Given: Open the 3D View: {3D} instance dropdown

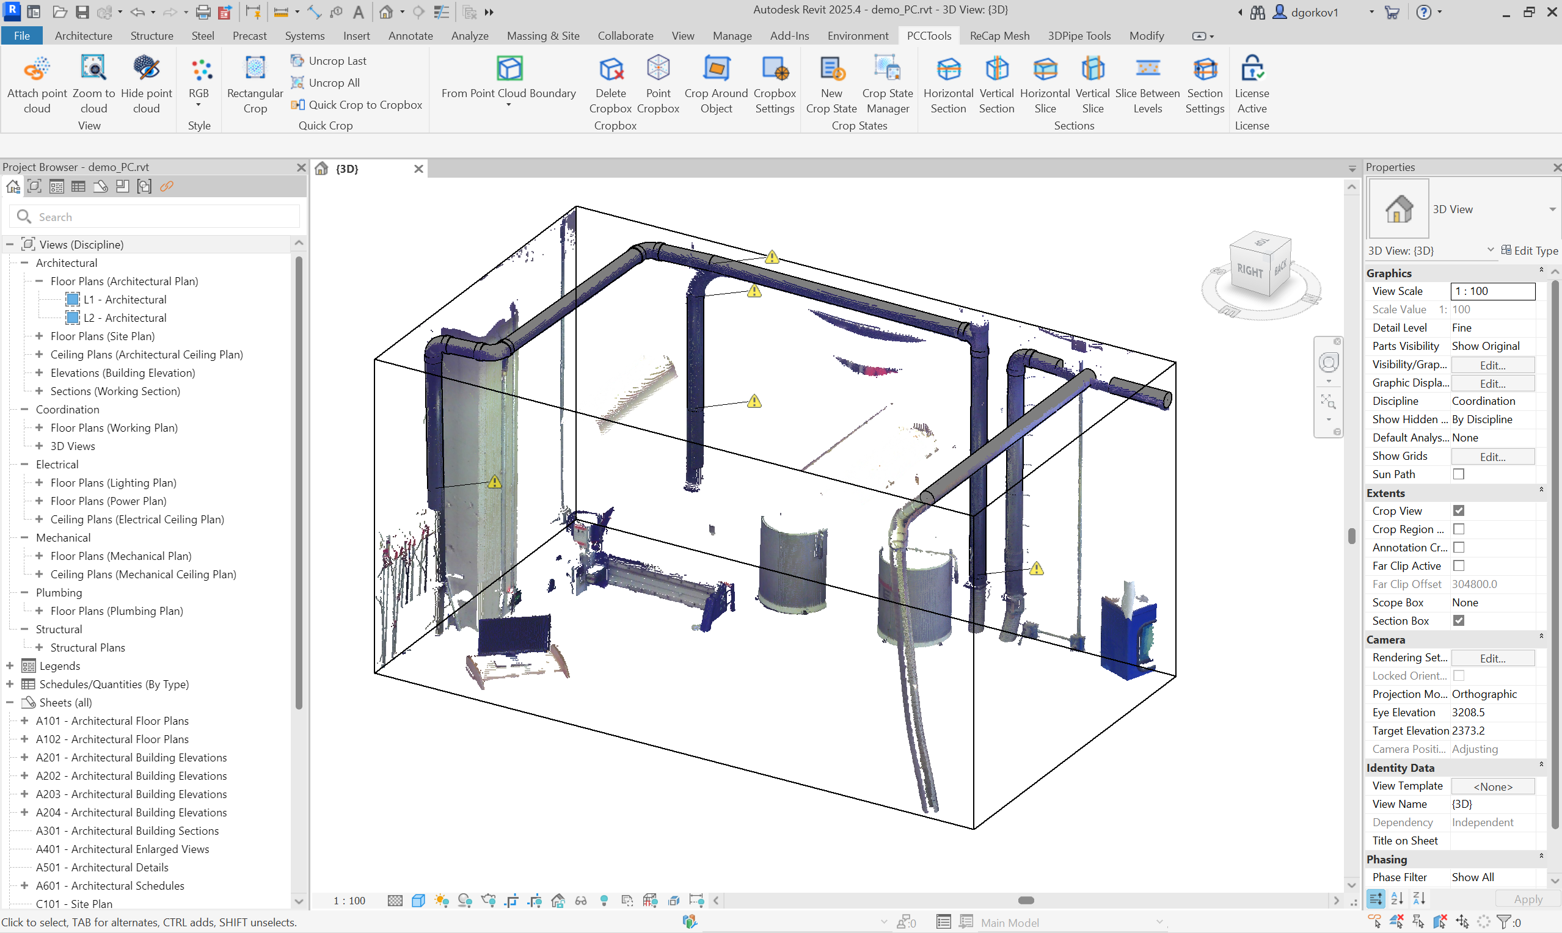Looking at the screenshot, I should [x=1490, y=250].
